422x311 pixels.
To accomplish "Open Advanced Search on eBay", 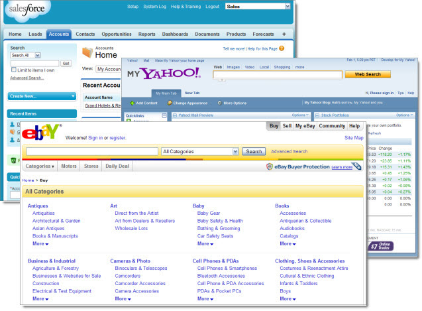I will coord(289,151).
